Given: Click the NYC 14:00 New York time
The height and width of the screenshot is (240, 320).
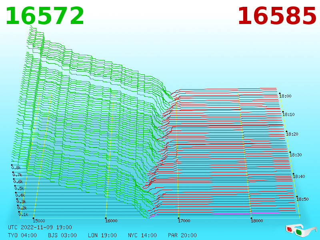Looking at the screenshot, I should (142, 235).
